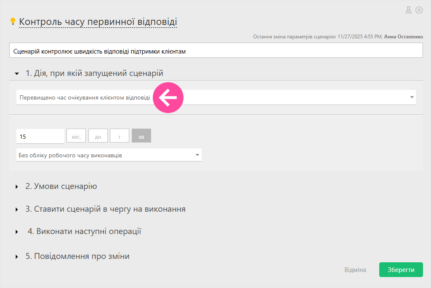This screenshot has width=431, height=288.
Task: Click the time value field showing 15
Action: (40, 137)
